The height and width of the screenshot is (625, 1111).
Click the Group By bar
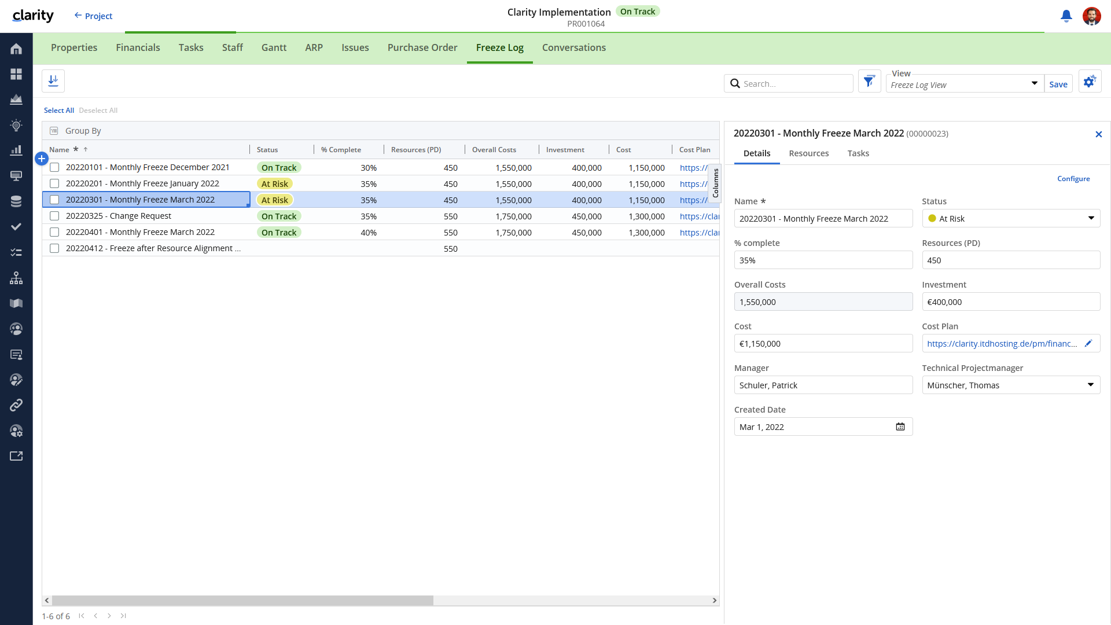coord(381,131)
